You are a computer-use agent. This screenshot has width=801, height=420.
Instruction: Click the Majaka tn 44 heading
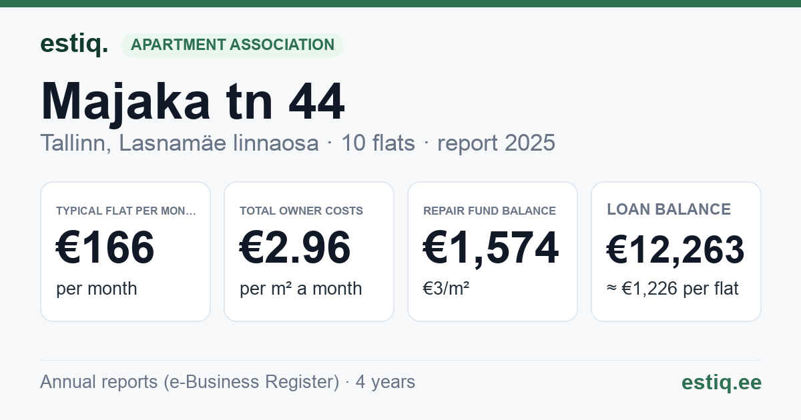pyautogui.click(x=193, y=101)
